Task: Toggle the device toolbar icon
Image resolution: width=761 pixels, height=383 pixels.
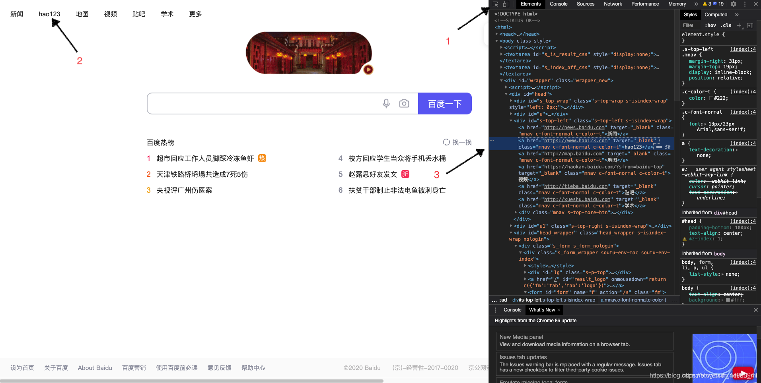Action: click(x=506, y=4)
